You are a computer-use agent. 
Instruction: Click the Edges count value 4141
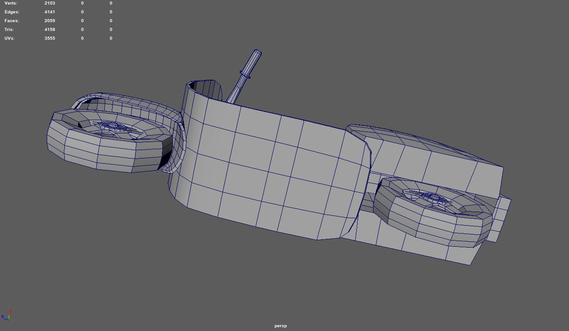[x=50, y=12]
